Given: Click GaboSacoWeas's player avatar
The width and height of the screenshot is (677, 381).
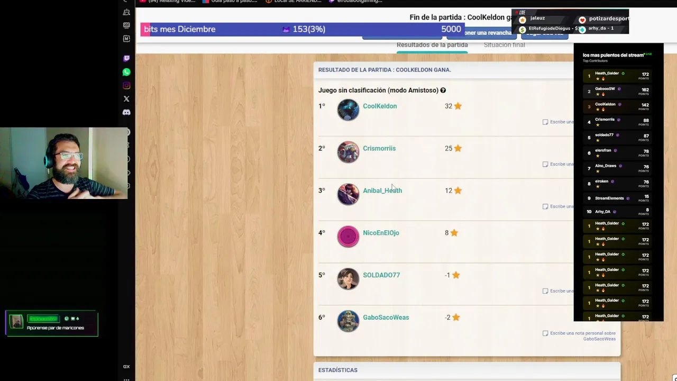Looking at the screenshot, I should 348,321.
